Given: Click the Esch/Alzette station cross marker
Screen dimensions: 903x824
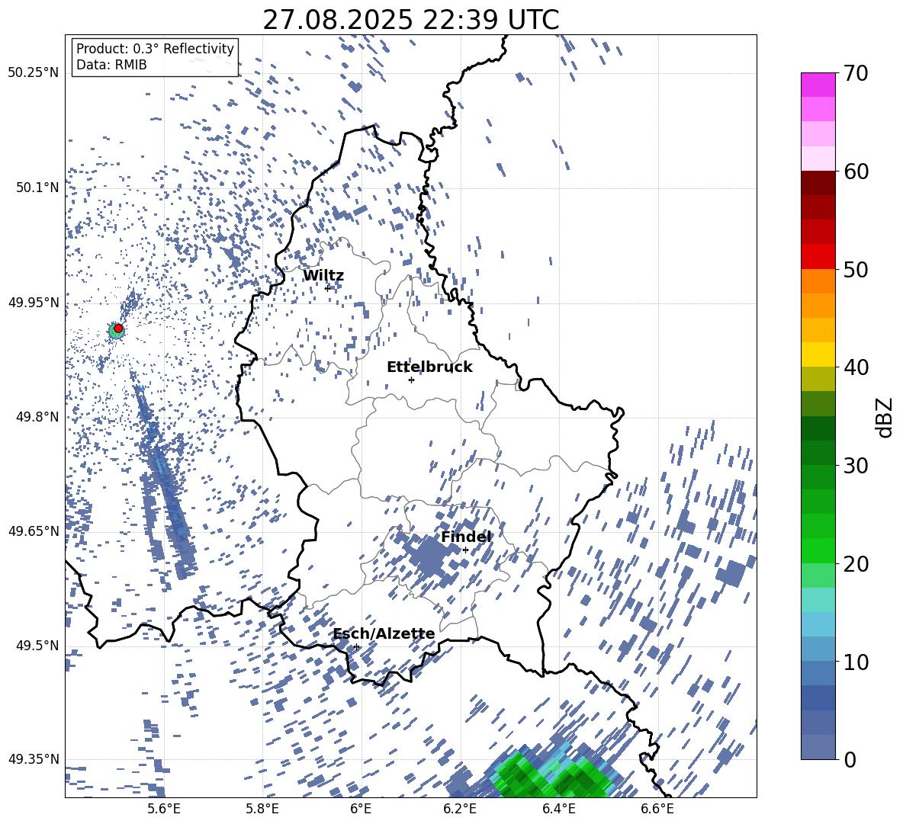Looking at the screenshot, I should [356, 646].
